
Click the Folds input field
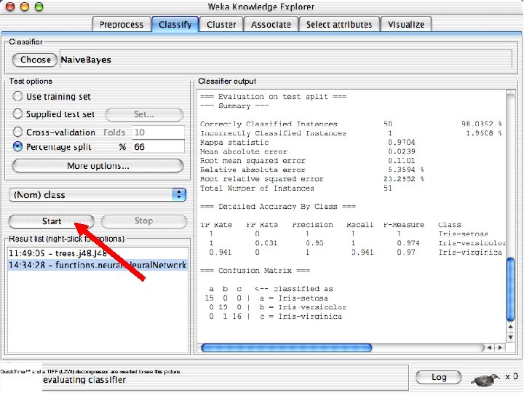click(x=159, y=132)
